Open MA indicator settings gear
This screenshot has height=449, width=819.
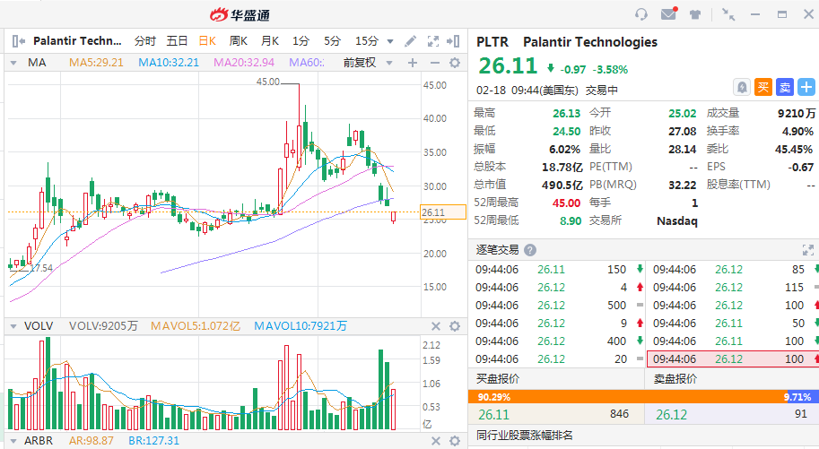pos(455,63)
